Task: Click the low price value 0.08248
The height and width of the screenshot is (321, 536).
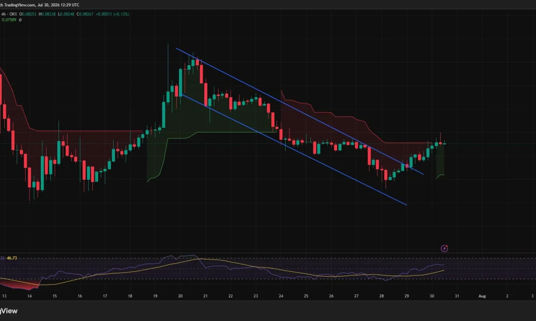Action: [66, 14]
